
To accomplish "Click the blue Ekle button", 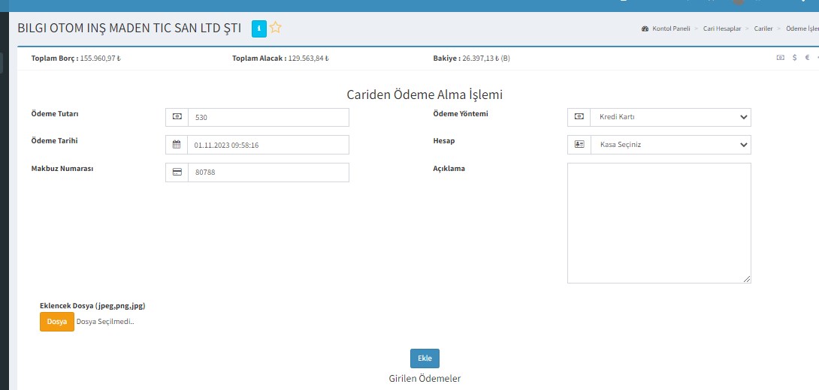I will tap(425, 358).
